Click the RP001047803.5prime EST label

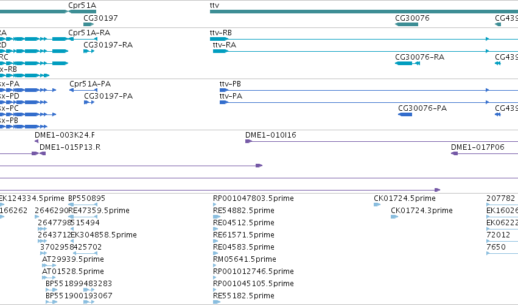pyautogui.click(x=253, y=198)
